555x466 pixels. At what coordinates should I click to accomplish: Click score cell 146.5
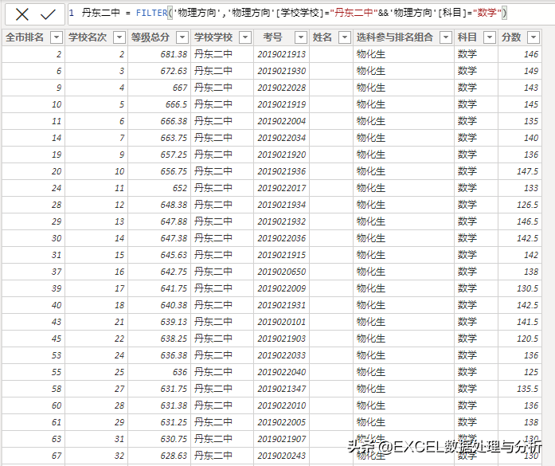(520, 221)
